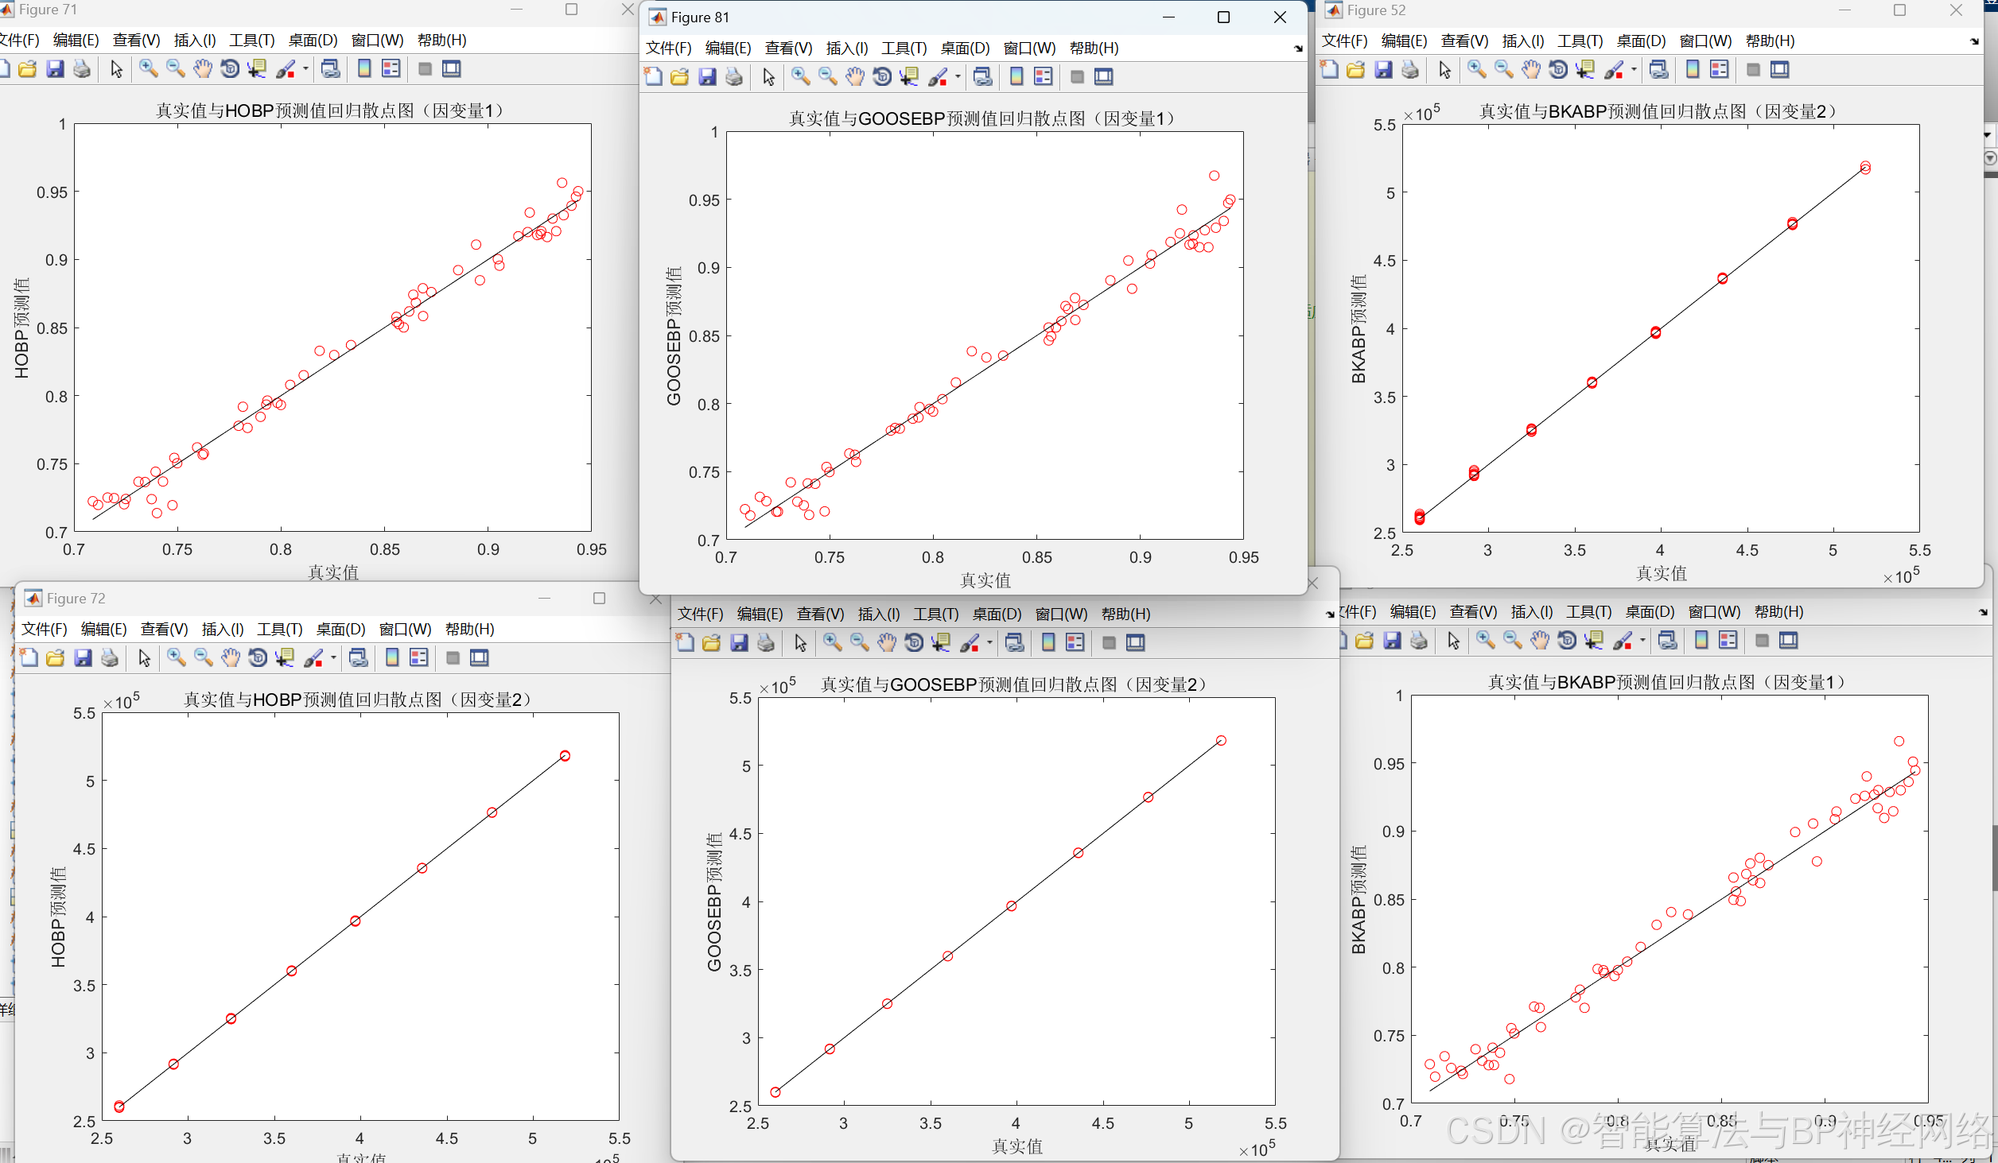Select the Rotate 3D tool in Figure 71
Screen dimensions: 1998x1163
(x=230, y=69)
